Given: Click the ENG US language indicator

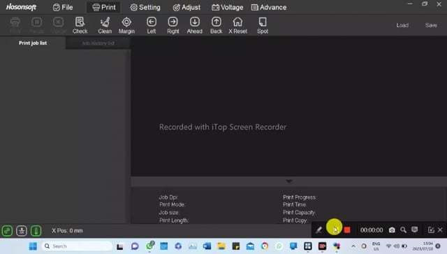Looking at the screenshot, I should (376, 246).
